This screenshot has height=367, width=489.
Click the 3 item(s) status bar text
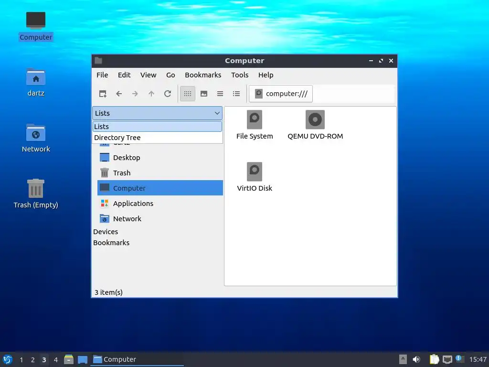pyautogui.click(x=108, y=292)
